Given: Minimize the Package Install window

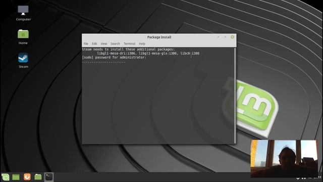Looking at the screenshot, I should pyautogui.click(x=218, y=37).
